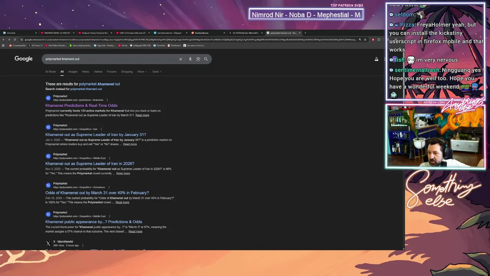Expand the More search filters dropdown
Viewport: 490px width, 276px height.
coord(142,72)
